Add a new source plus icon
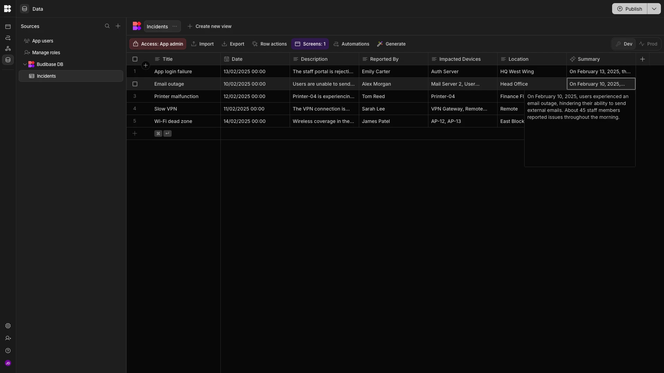The image size is (664, 373). pos(118,26)
